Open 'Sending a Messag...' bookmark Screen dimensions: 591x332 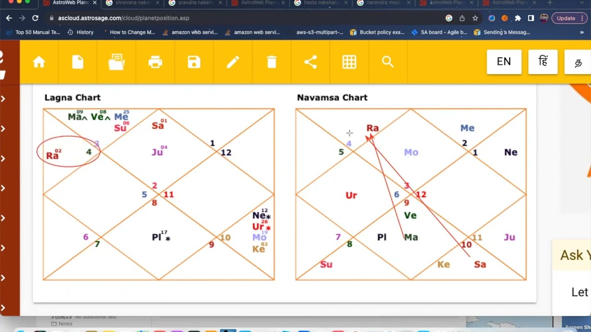[x=502, y=32]
